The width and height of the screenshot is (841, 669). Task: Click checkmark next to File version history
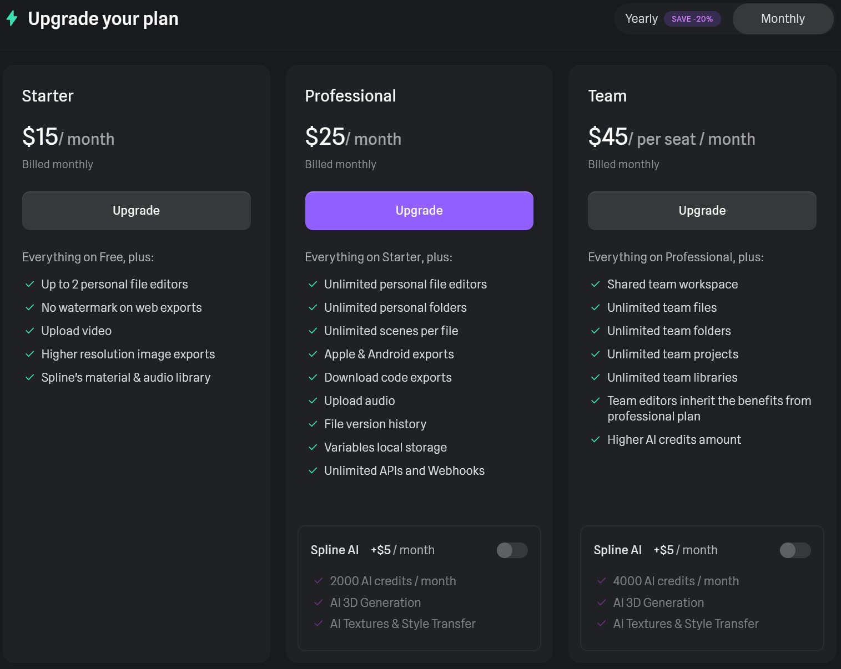pos(313,424)
